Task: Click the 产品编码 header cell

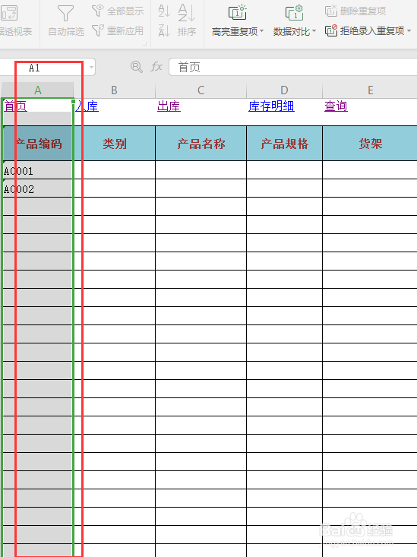Action: coord(38,144)
